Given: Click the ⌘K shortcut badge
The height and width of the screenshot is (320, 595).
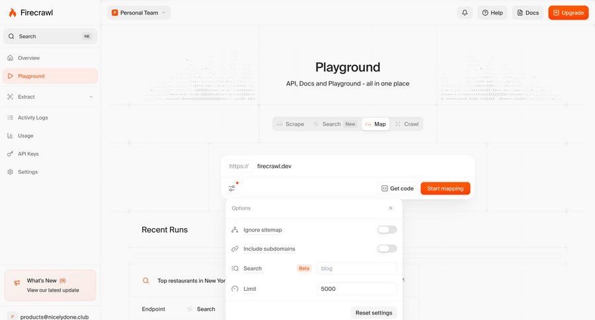Looking at the screenshot, I should pyautogui.click(x=87, y=36).
